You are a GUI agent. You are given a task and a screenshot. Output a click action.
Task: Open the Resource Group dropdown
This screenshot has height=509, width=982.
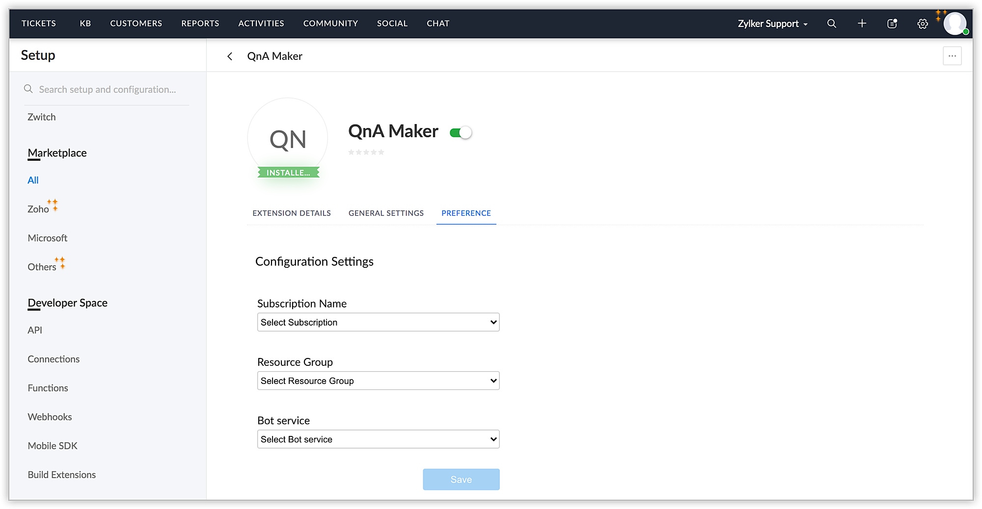point(378,381)
